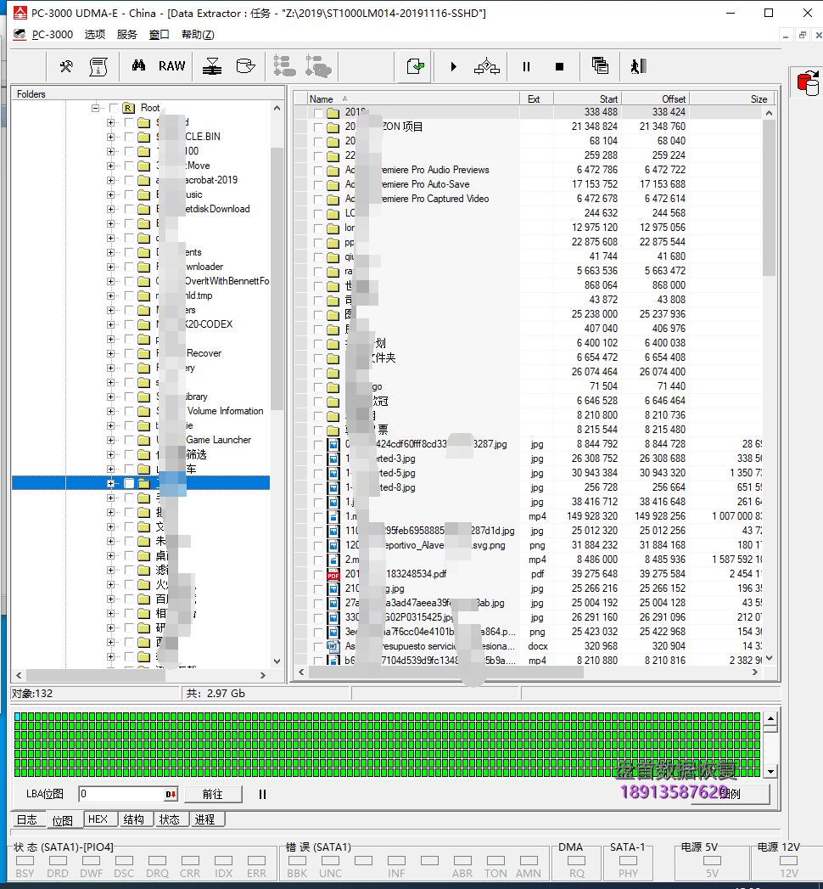The width and height of the screenshot is (823, 889).
Task: Start the process with Play button
Action: [x=453, y=66]
